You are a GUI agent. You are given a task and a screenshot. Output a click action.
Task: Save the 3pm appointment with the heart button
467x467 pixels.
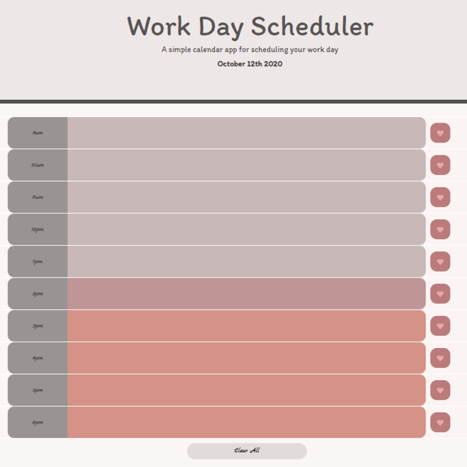441,326
